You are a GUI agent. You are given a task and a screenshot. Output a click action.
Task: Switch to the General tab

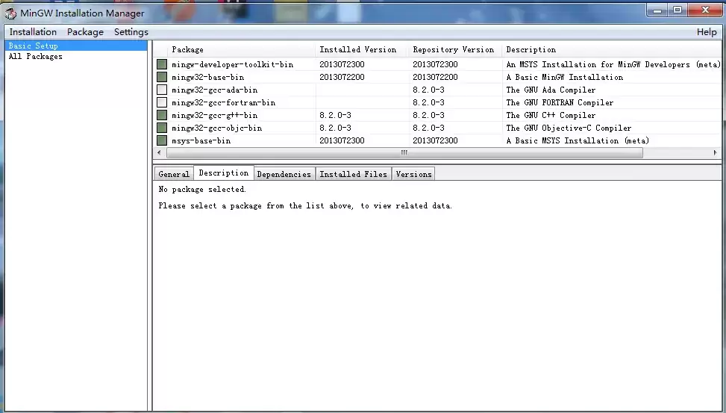tap(174, 174)
